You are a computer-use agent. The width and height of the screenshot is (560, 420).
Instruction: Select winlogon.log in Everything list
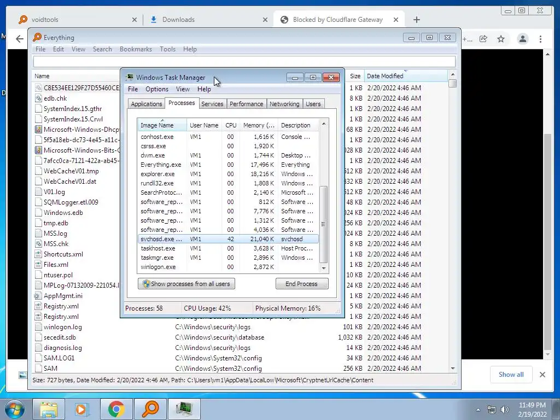click(62, 327)
